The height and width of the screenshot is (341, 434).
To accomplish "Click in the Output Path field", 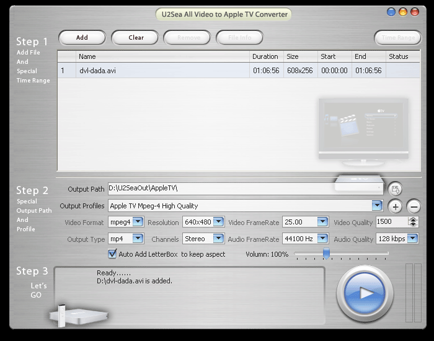I will coord(246,188).
